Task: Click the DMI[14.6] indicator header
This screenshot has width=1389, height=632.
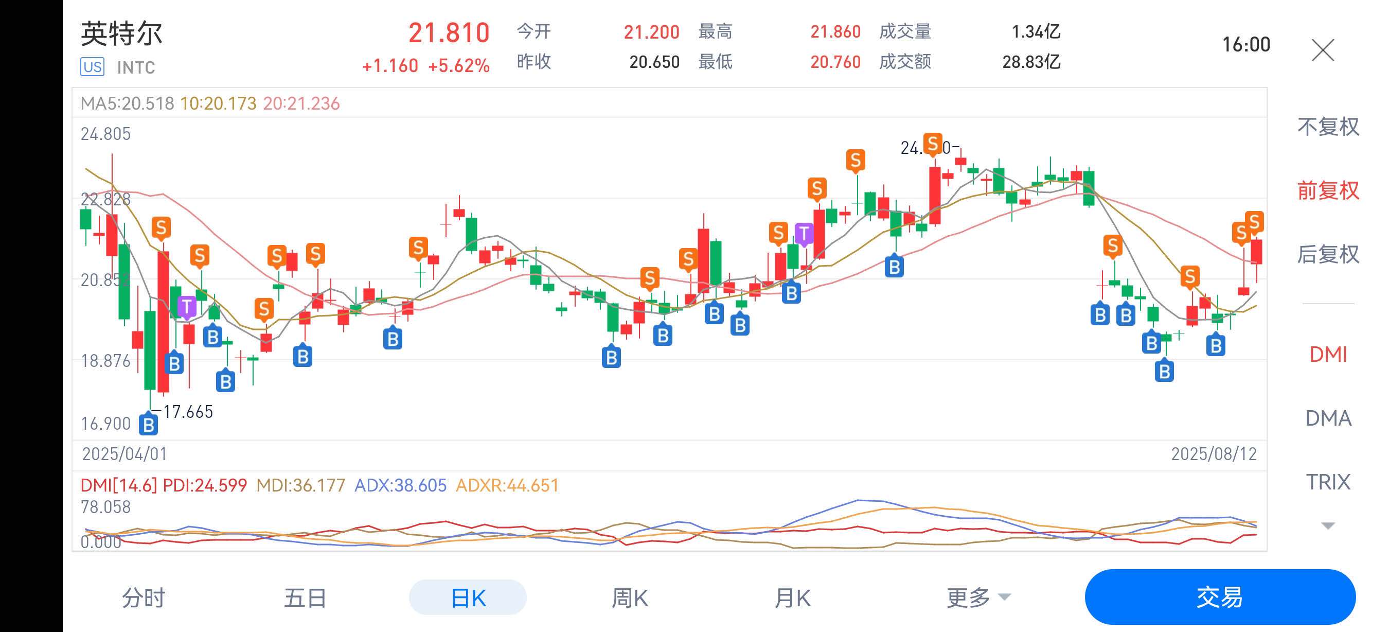Action: (x=119, y=485)
